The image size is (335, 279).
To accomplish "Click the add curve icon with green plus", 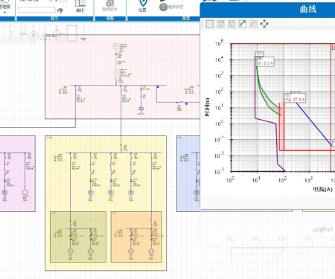I will 243,24.
